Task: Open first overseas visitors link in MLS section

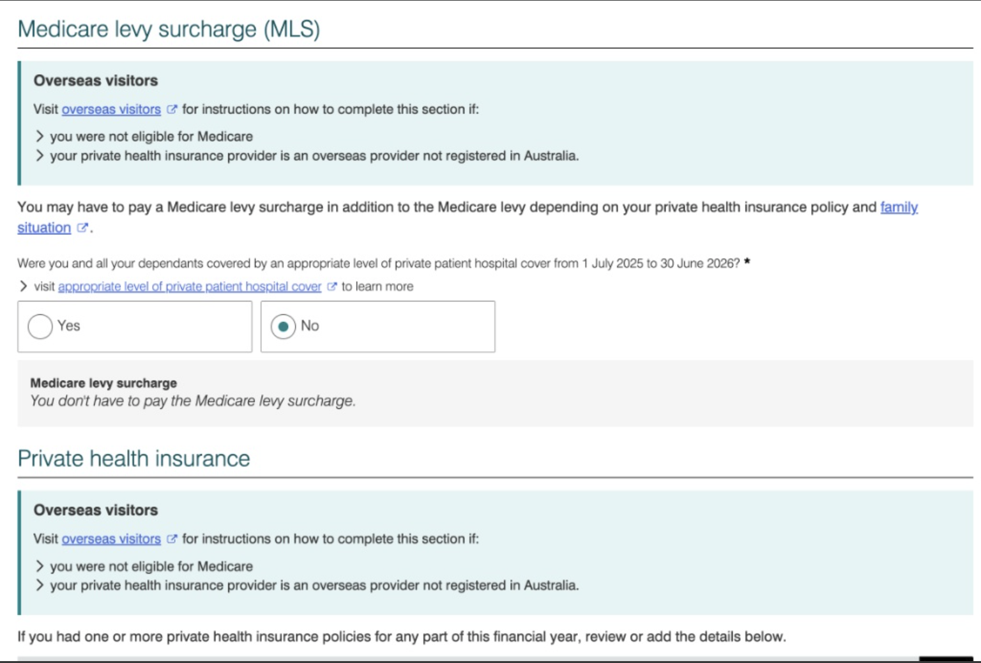Action: [111, 109]
